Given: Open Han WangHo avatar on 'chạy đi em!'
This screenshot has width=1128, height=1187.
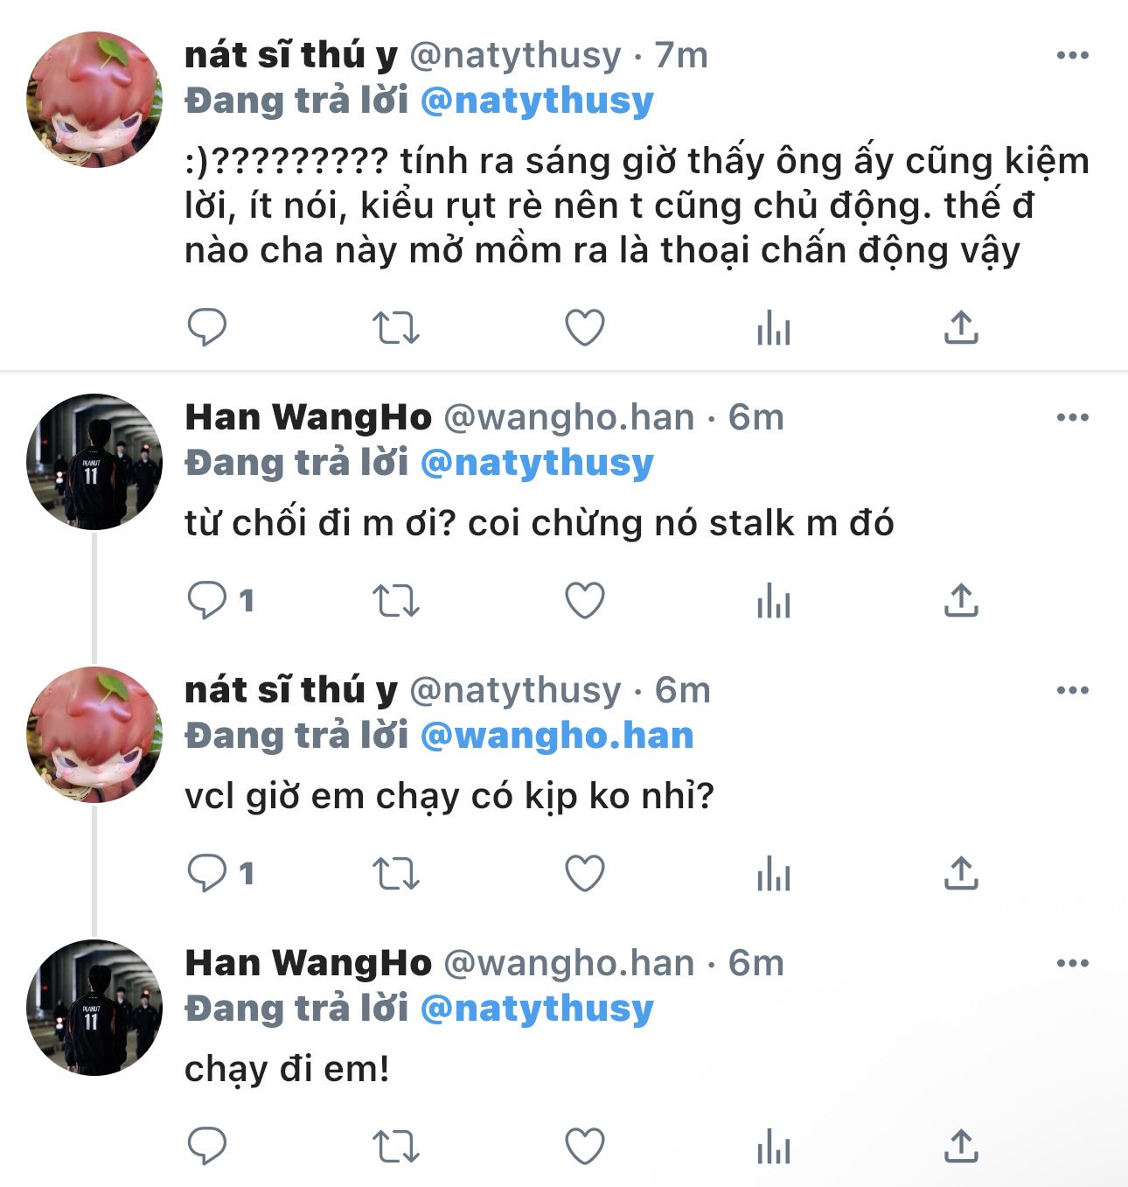Looking at the screenshot, I should (94, 1008).
